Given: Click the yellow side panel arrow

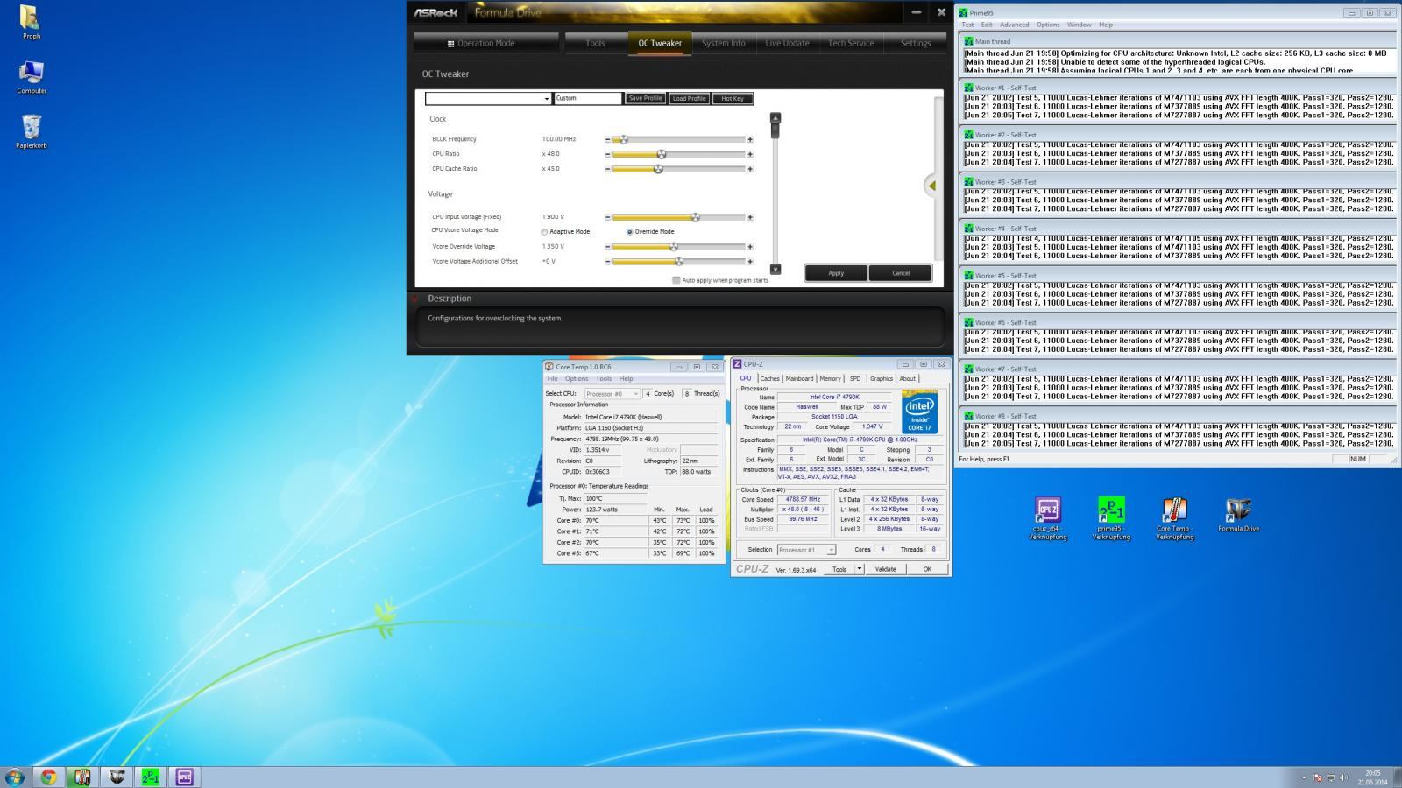Looking at the screenshot, I should coord(932,186).
